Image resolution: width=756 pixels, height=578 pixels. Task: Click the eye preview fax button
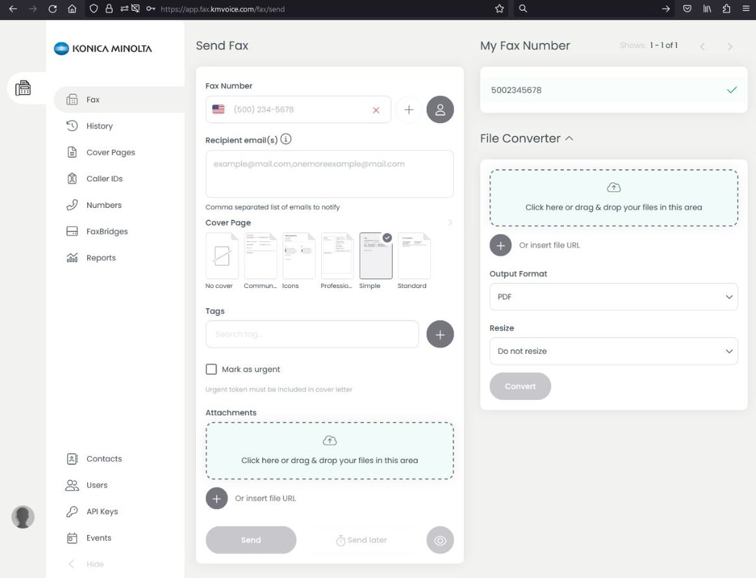point(440,540)
